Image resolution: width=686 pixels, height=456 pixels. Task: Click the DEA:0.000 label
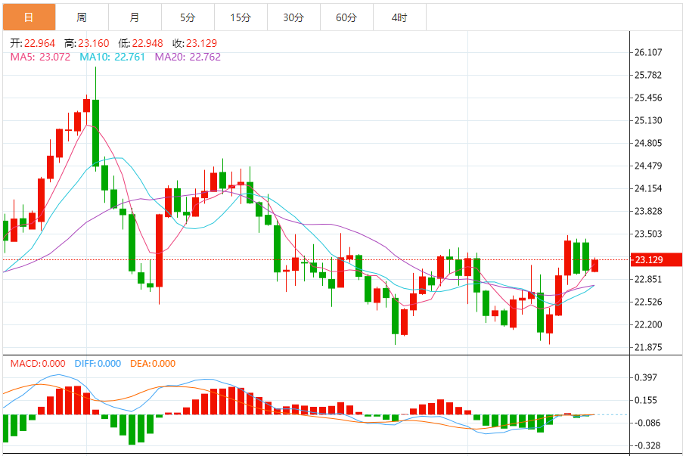153,364
